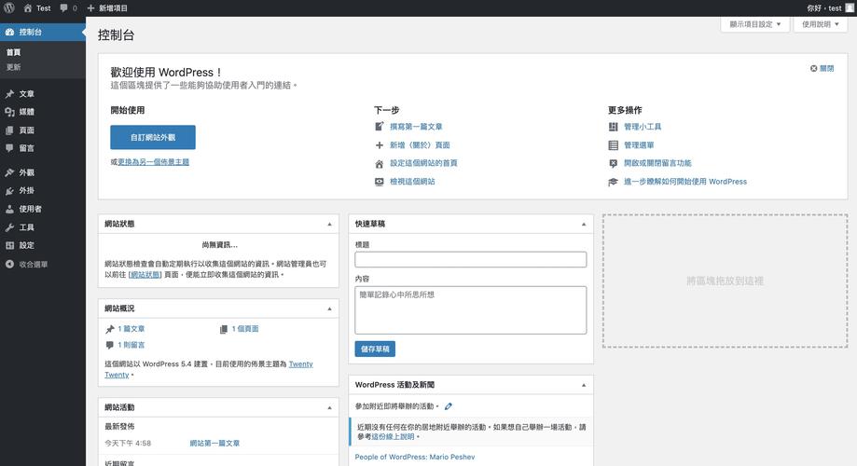Collapse the 網站概況 panel
Image resolution: width=857 pixels, height=466 pixels.
[x=329, y=308]
